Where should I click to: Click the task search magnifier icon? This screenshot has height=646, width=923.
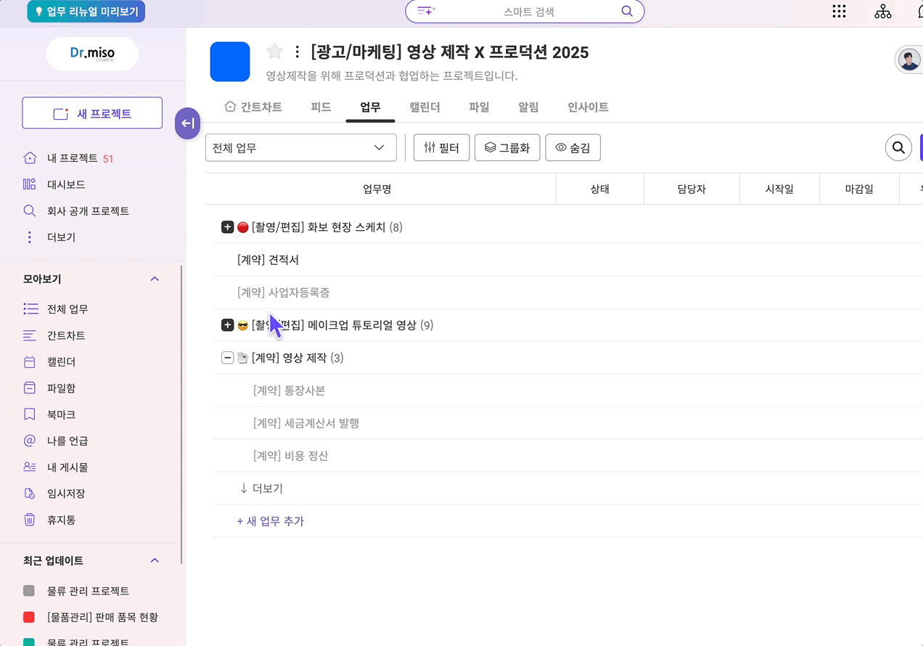(x=898, y=148)
